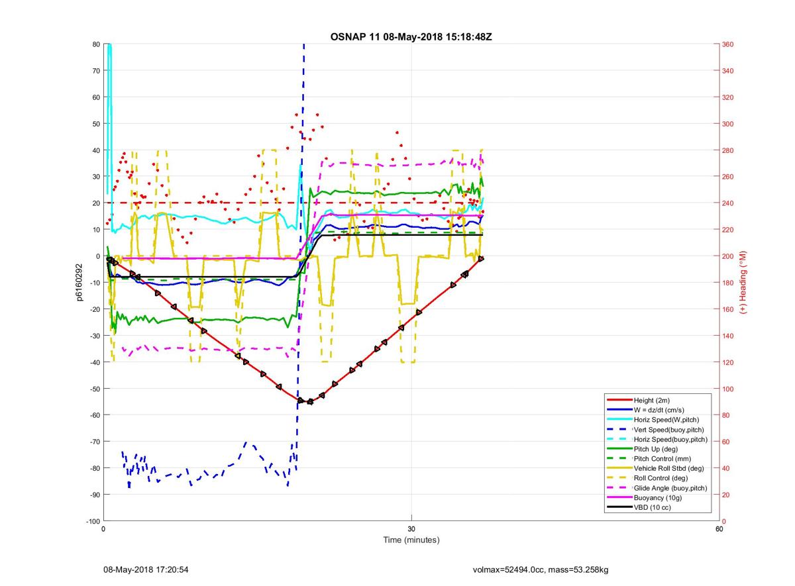Screen dimensions: 795x586
Task: Click the 280 heading tick label
Action: 729,150
